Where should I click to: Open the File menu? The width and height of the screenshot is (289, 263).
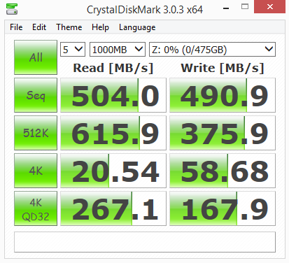point(16,27)
